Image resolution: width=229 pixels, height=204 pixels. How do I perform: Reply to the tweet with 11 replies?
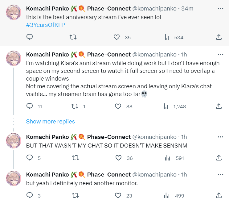point(30,106)
